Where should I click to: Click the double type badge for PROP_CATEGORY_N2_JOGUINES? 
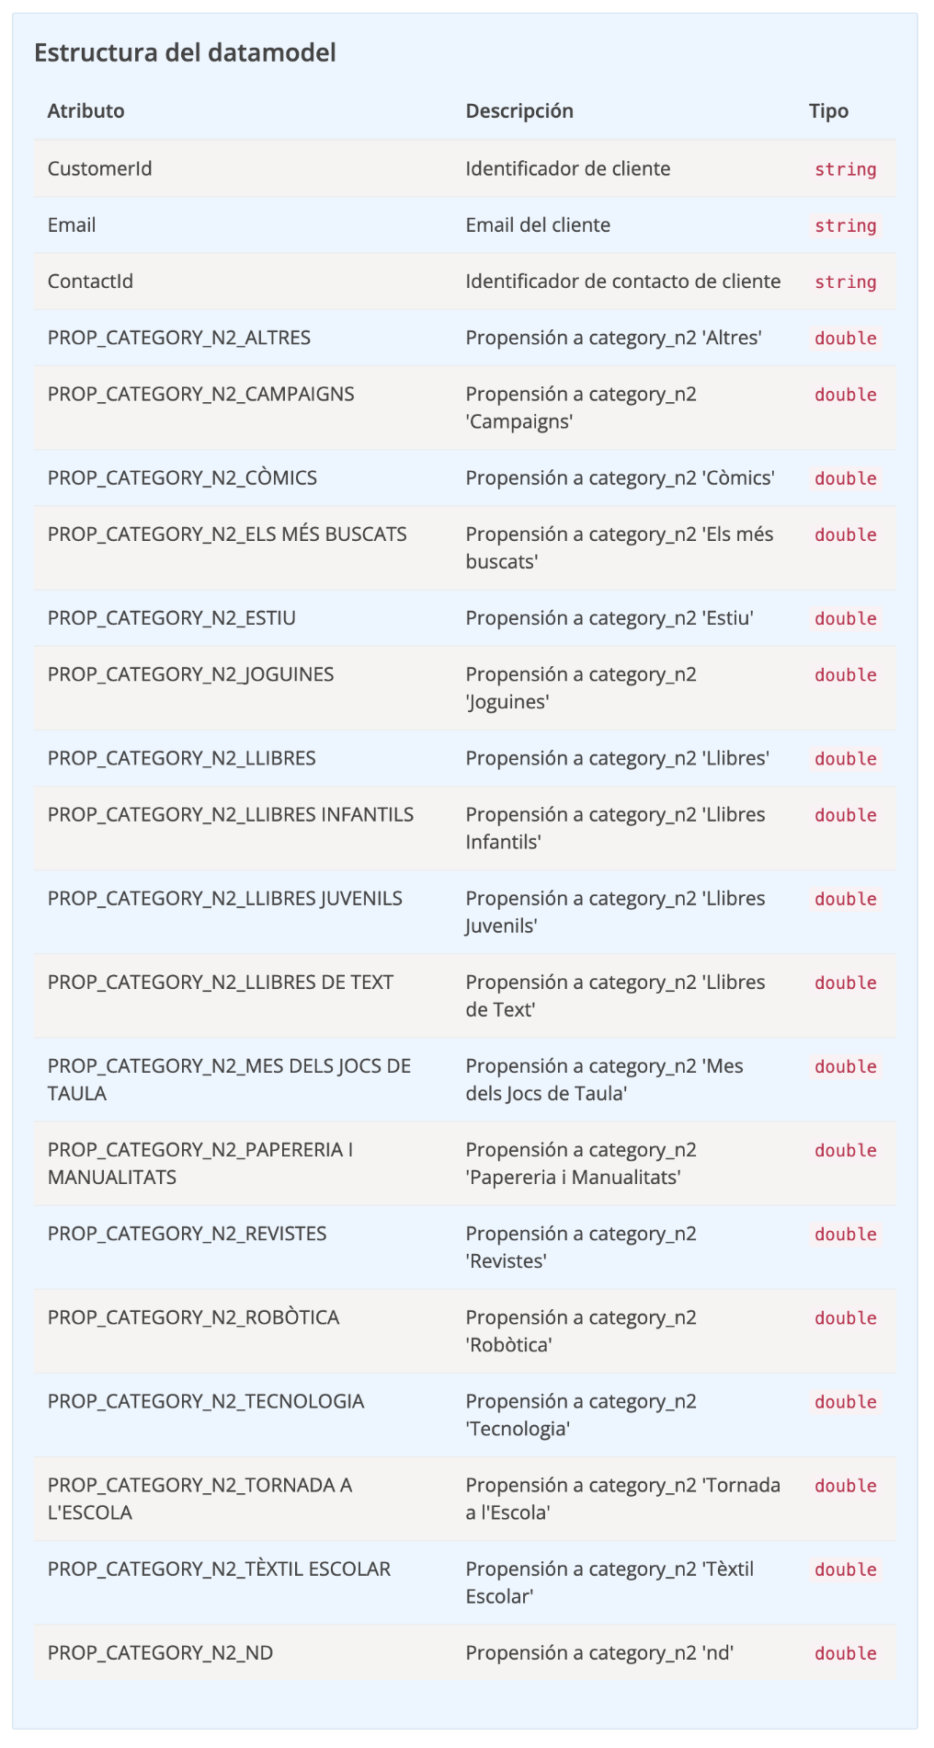845,676
